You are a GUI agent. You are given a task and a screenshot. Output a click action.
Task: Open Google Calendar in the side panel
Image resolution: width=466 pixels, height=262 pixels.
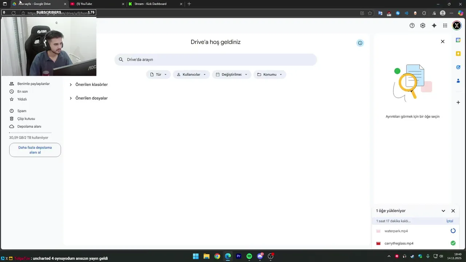pos(458,40)
